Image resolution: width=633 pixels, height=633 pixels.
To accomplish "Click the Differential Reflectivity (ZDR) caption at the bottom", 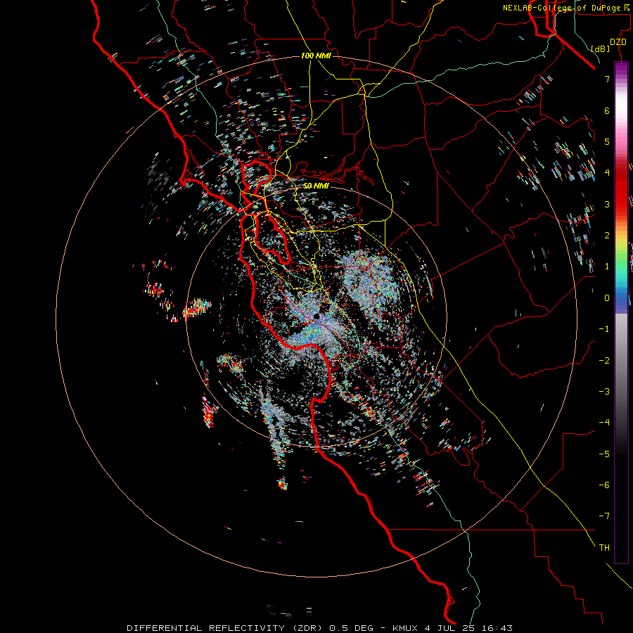I will pos(320,628).
